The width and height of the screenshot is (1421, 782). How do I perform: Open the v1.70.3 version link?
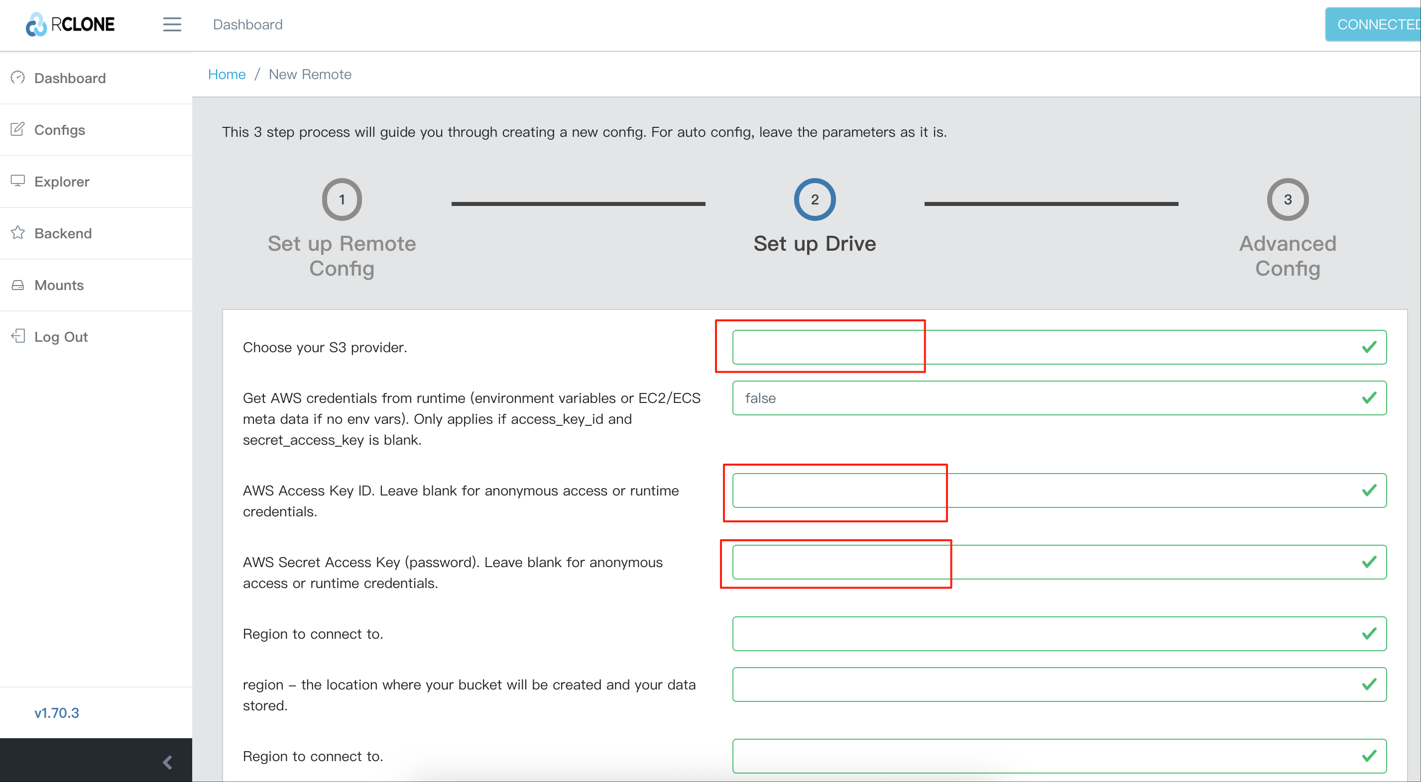[x=57, y=712]
